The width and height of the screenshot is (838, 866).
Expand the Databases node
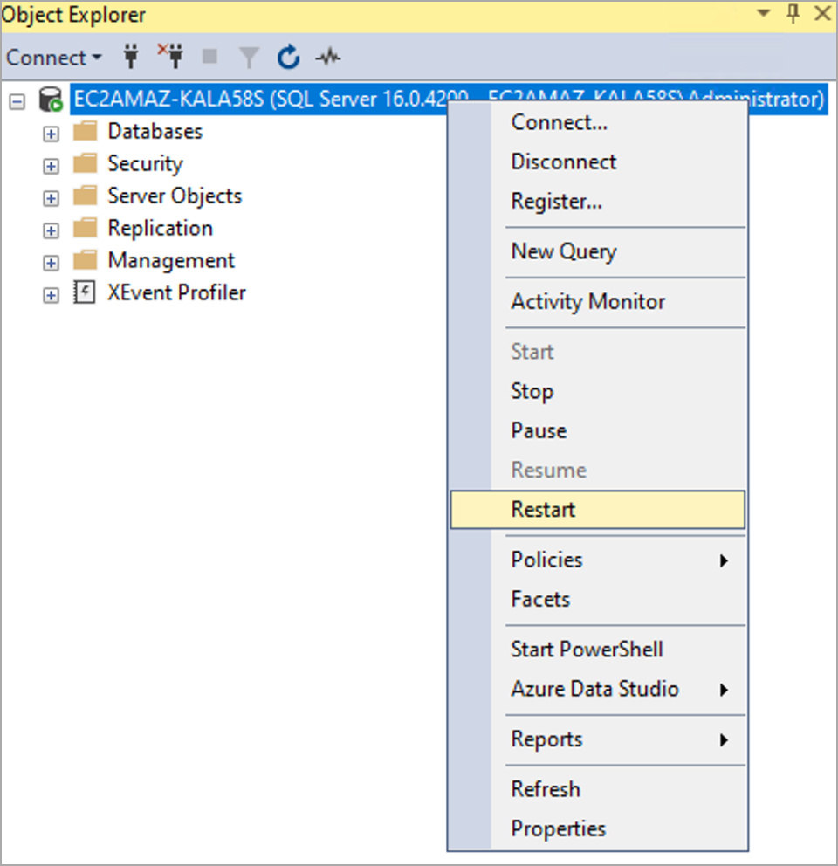click(x=51, y=134)
